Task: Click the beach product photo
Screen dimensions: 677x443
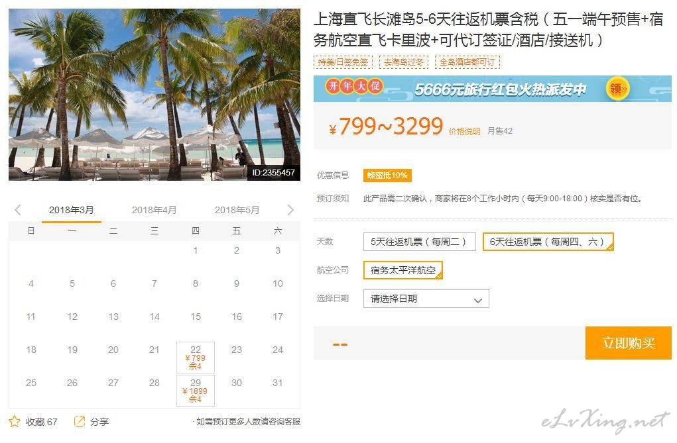Action: (x=154, y=95)
